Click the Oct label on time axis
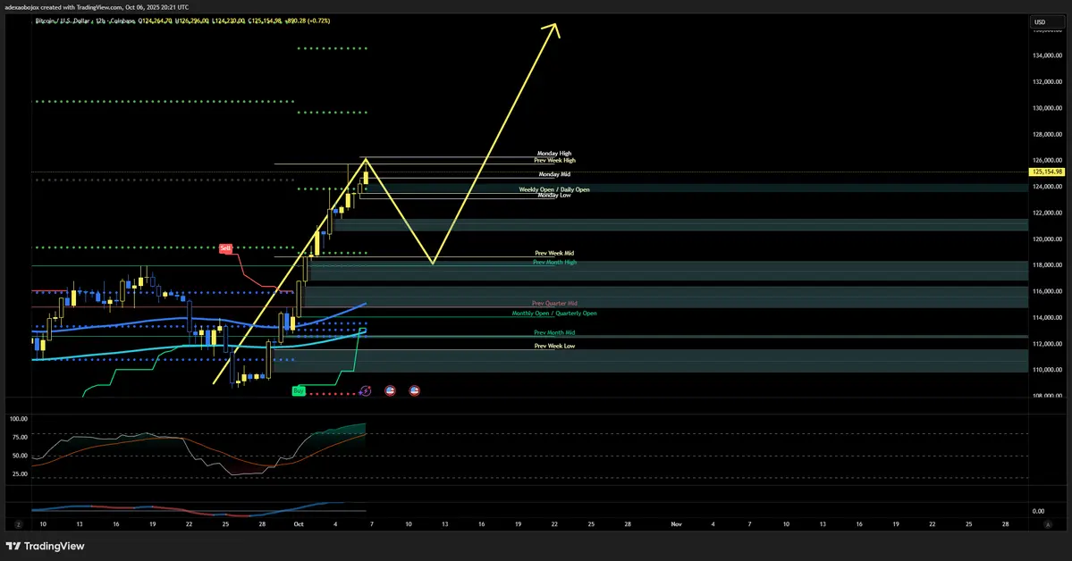The image size is (1072, 561). (x=298, y=524)
